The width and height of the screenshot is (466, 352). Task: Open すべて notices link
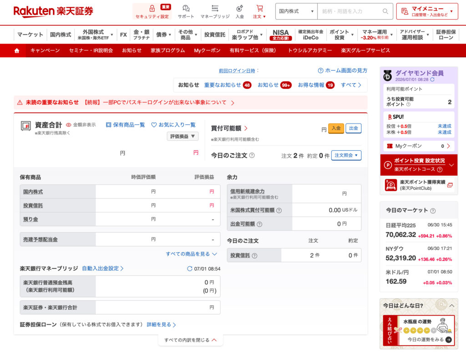tap(351, 85)
